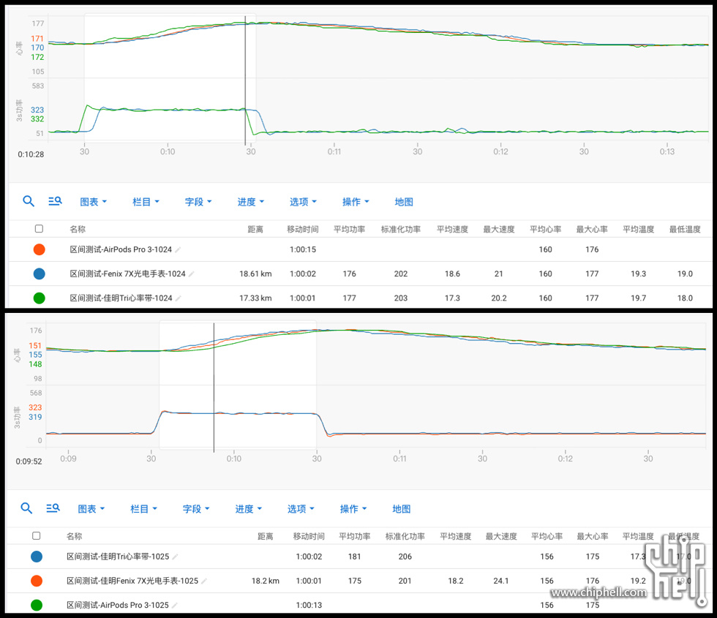Open the 选项 dropdown in the upper toolbar

pyautogui.click(x=303, y=202)
